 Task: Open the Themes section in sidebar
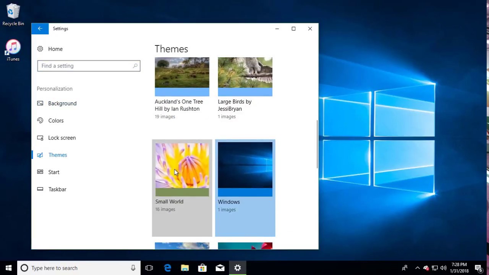pyautogui.click(x=57, y=155)
